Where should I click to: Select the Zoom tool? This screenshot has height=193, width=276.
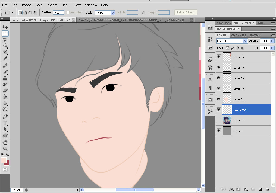pyautogui.click(x=5, y=149)
